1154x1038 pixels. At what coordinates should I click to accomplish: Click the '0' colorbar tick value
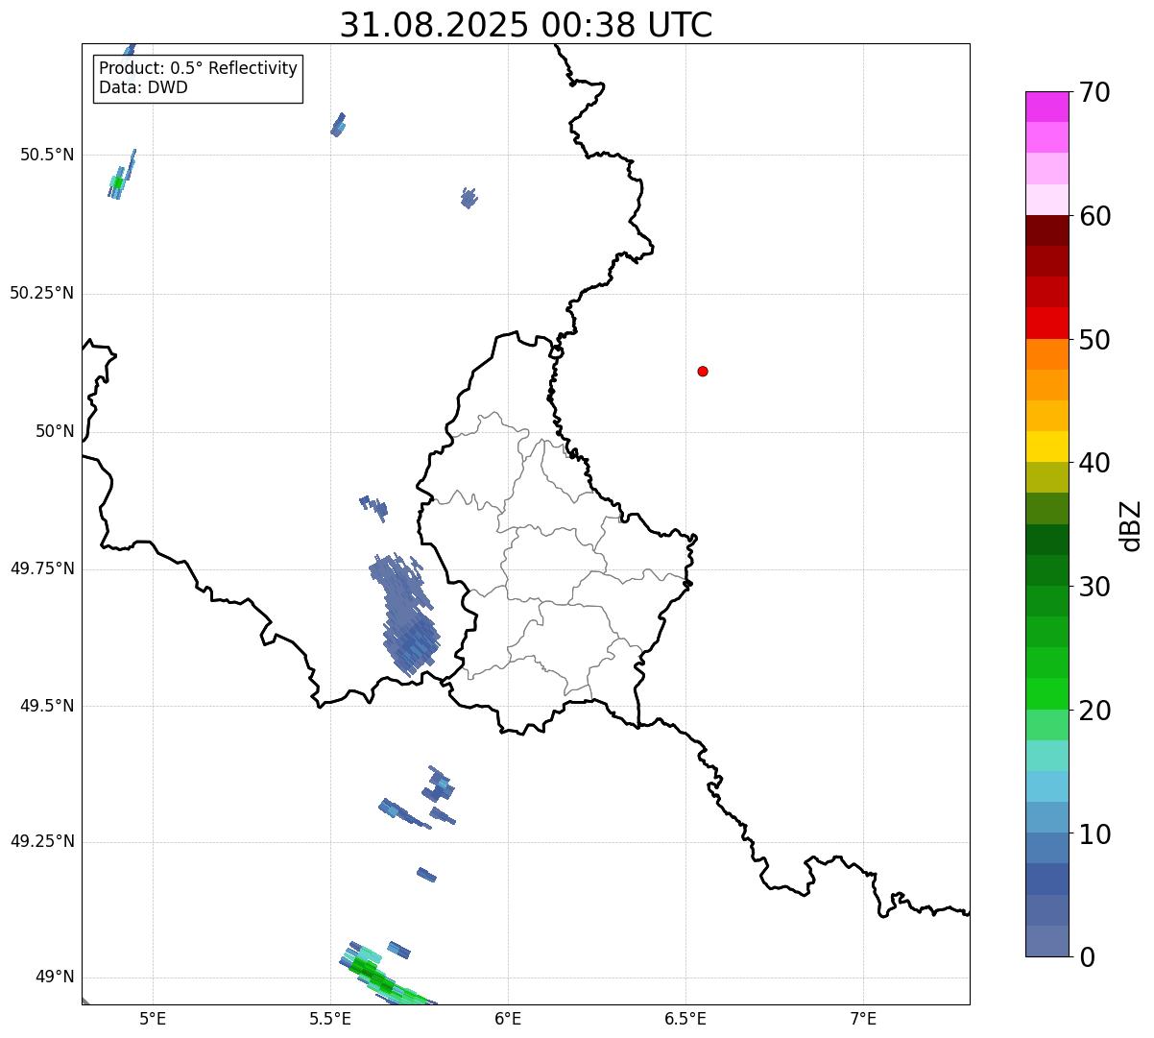point(1087,957)
